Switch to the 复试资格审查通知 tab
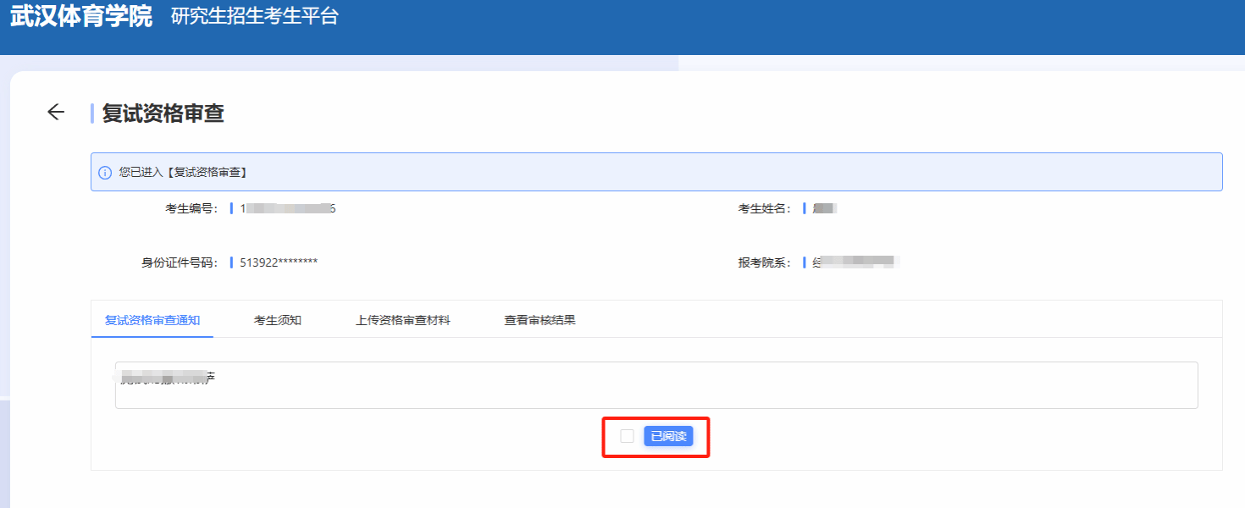1245x508 pixels. (x=152, y=320)
